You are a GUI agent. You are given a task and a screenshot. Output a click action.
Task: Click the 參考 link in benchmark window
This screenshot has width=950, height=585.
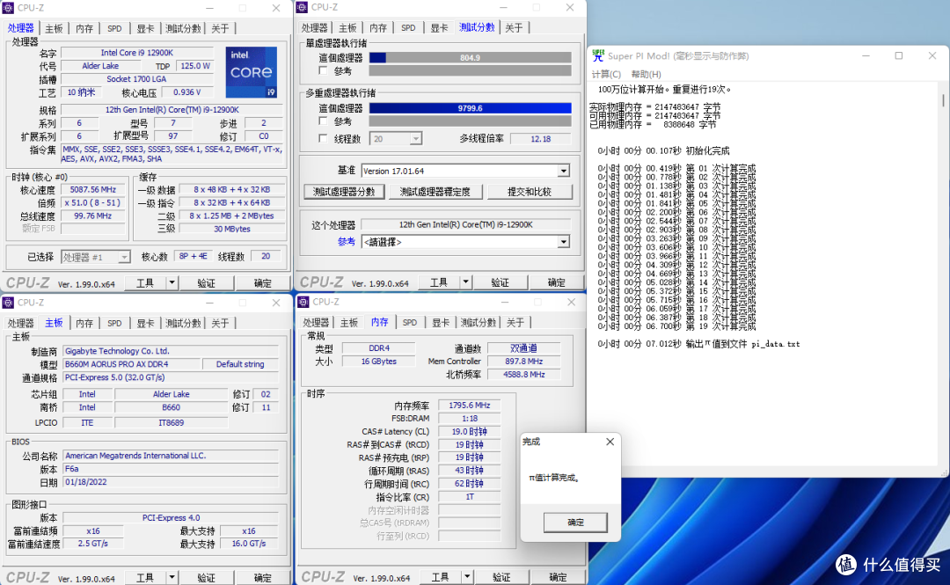coord(346,242)
